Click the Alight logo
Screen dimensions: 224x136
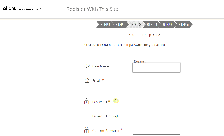(9, 9)
